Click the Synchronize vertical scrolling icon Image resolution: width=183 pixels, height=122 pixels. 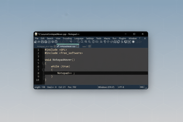click(93, 42)
